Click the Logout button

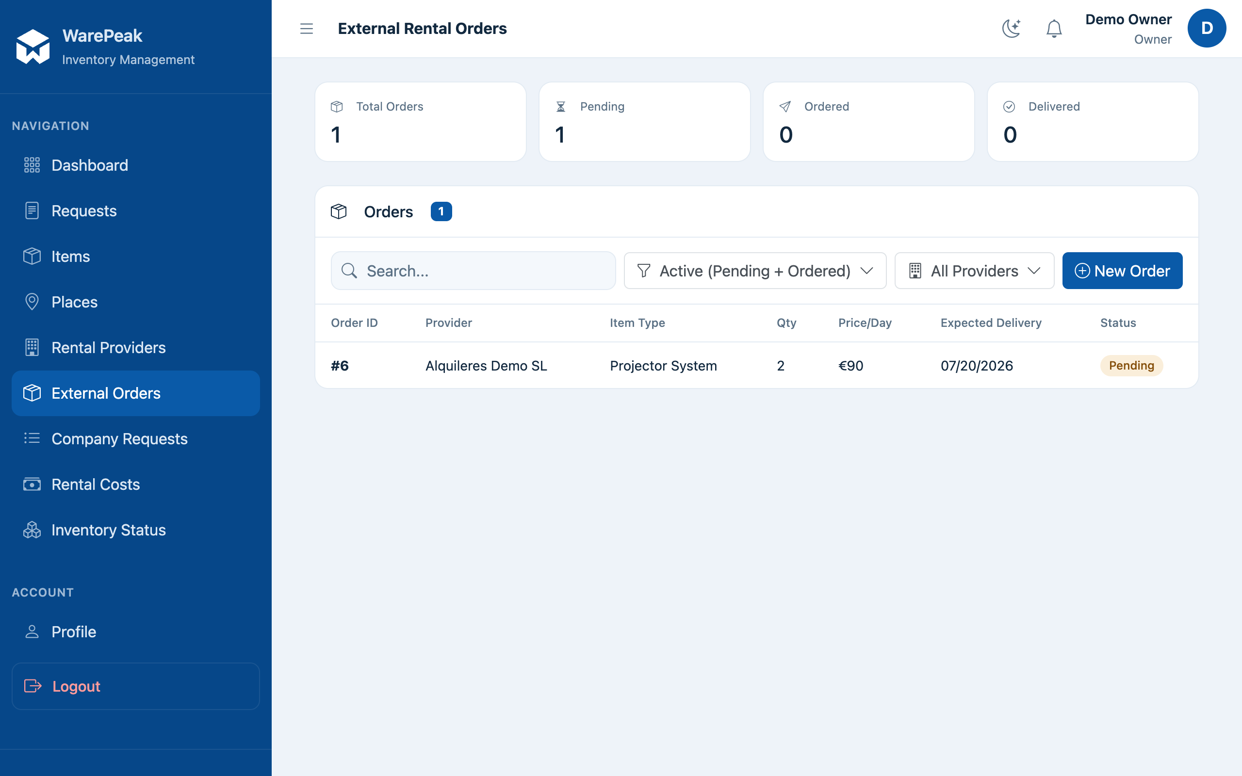click(135, 686)
